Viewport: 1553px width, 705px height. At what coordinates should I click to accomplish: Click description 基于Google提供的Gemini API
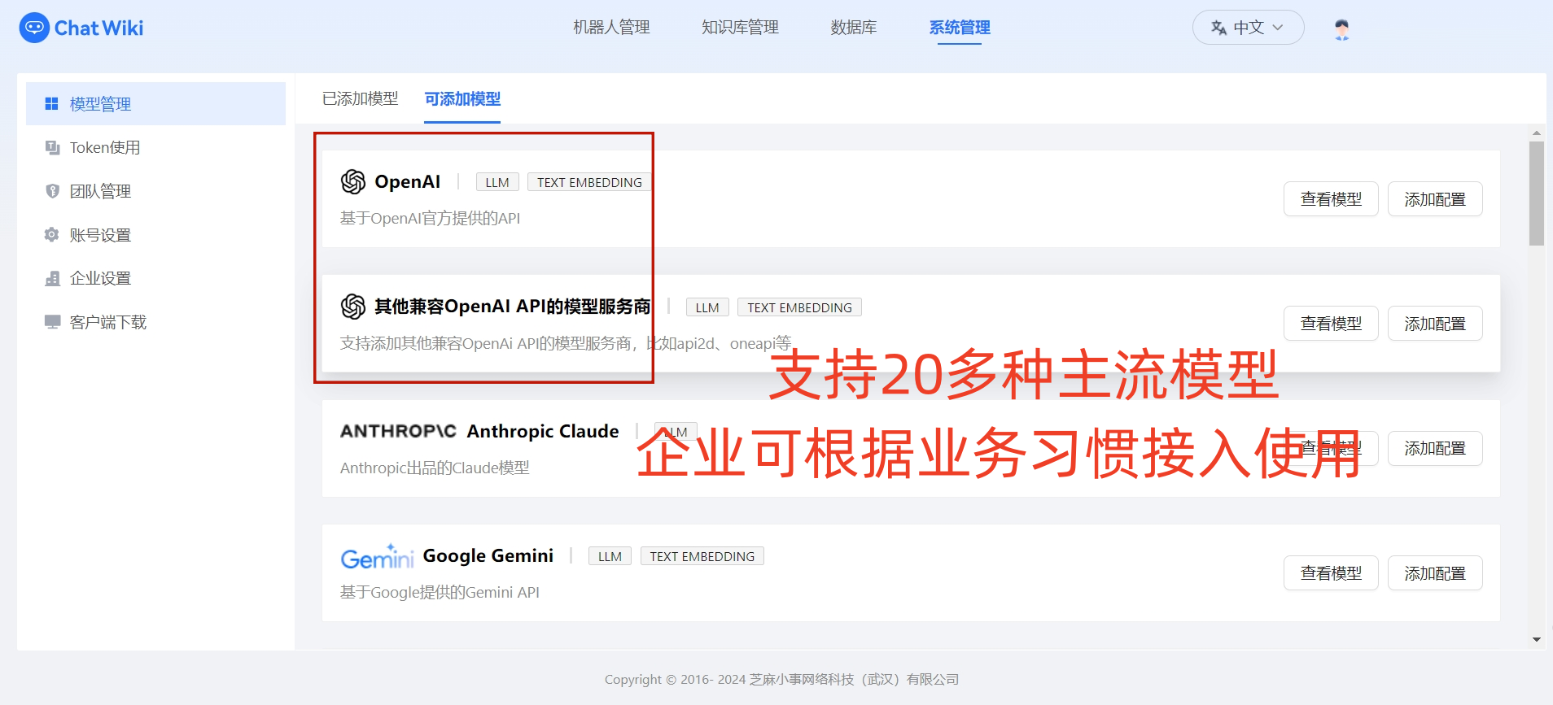click(x=440, y=592)
